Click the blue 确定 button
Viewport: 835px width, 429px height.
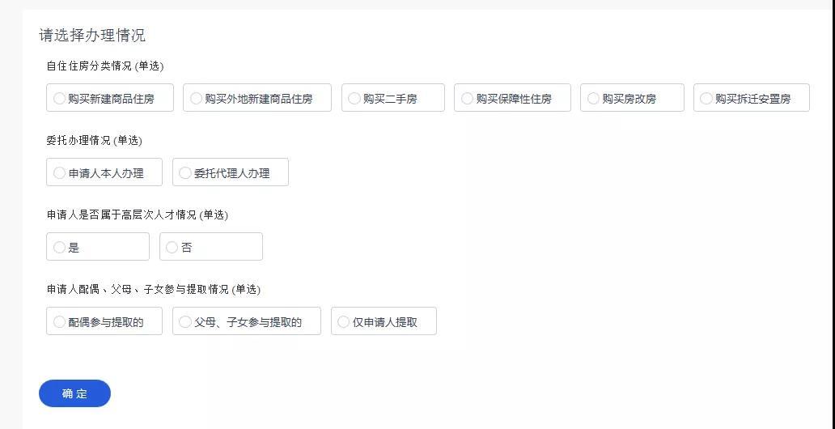tap(74, 393)
